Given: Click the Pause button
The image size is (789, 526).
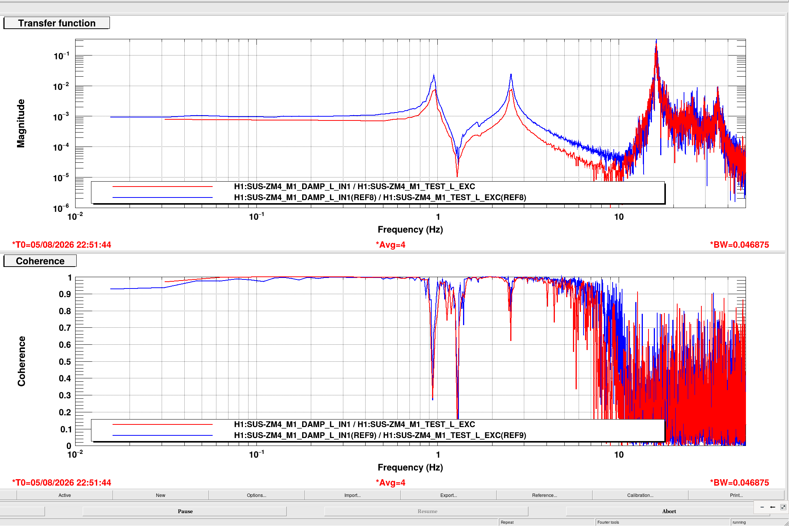Looking at the screenshot, I should click(185, 511).
